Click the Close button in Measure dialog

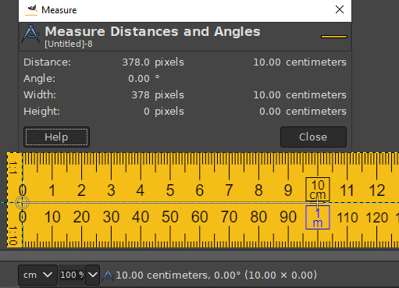(313, 137)
